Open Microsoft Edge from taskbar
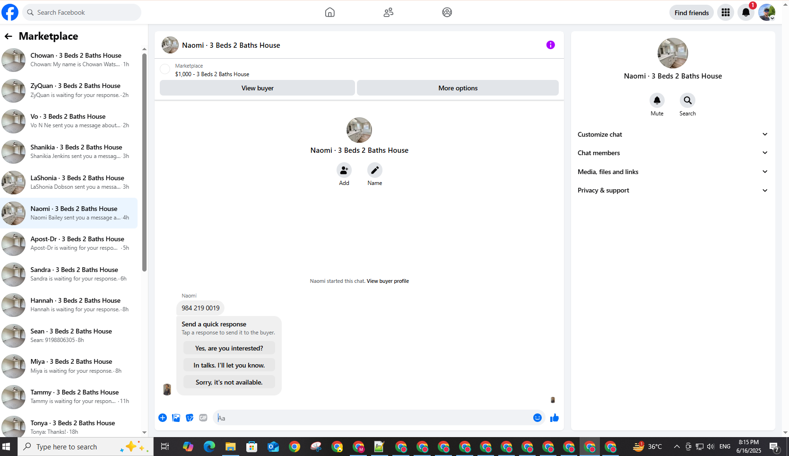This screenshot has width=789, height=456. click(209, 447)
